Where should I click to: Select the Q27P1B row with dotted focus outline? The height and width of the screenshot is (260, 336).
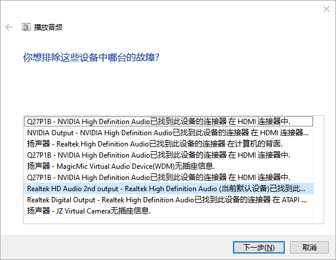coord(168,122)
